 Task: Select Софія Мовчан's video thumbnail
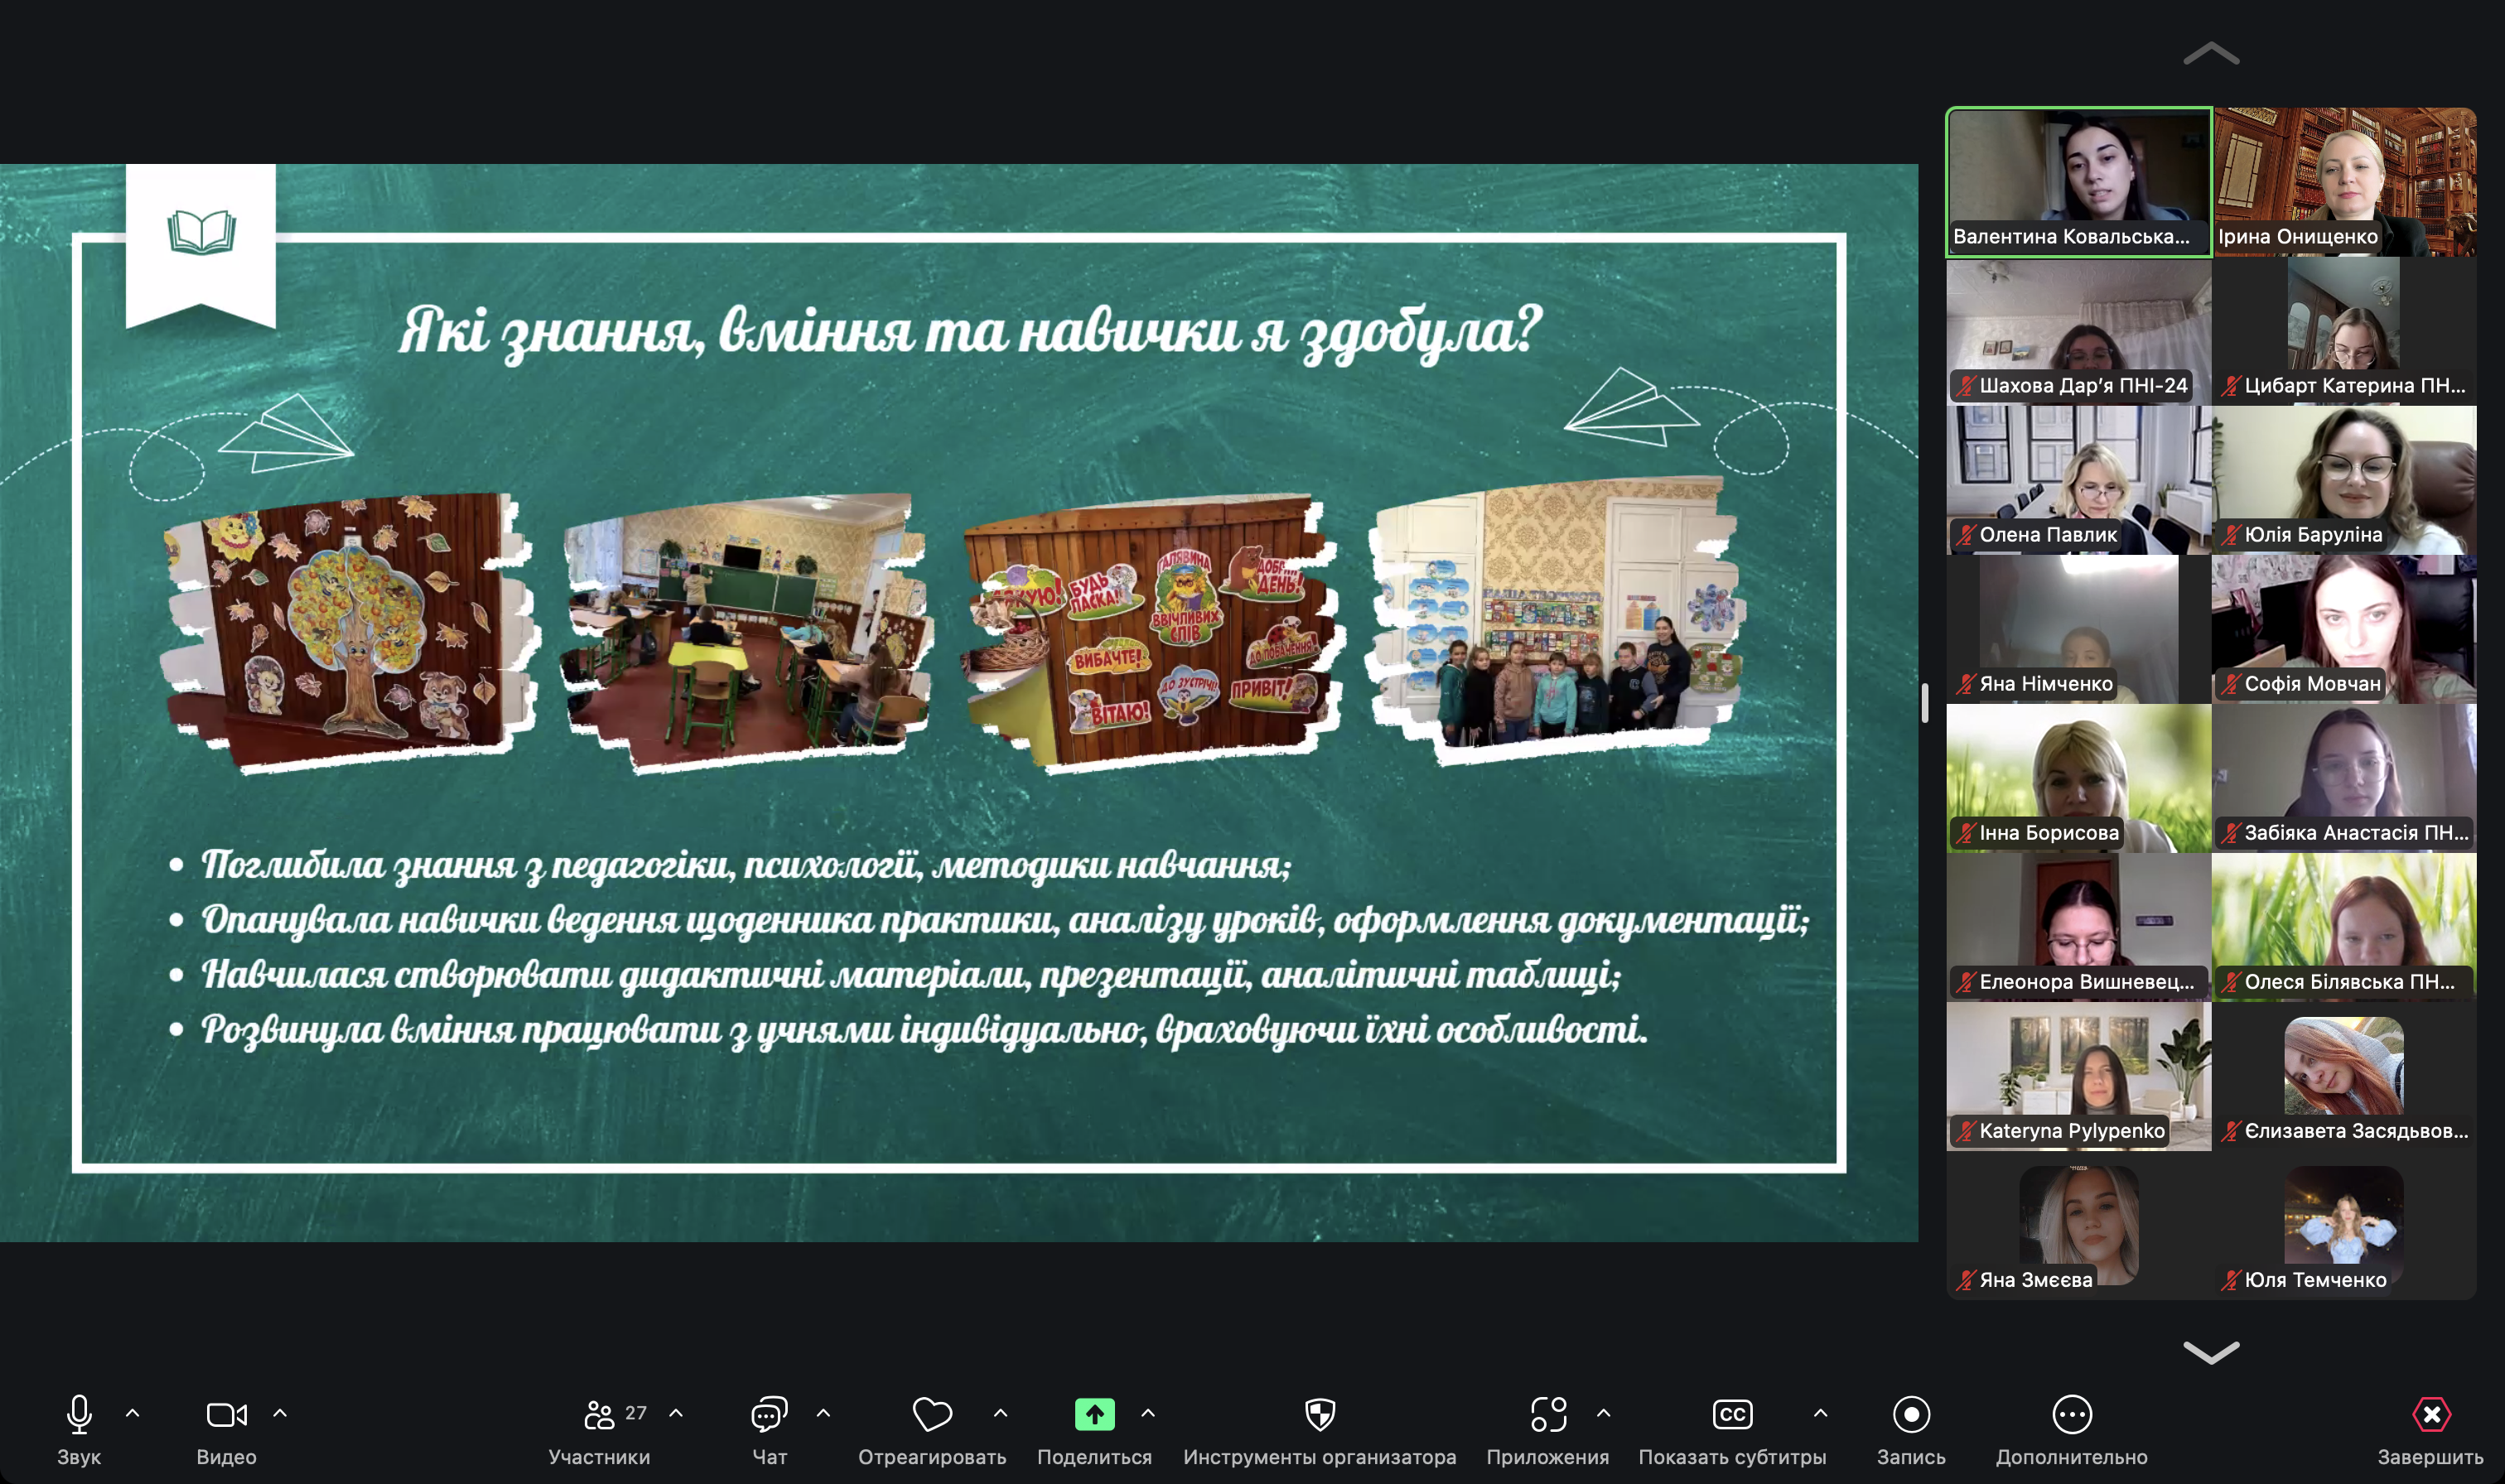coord(2344,628)
